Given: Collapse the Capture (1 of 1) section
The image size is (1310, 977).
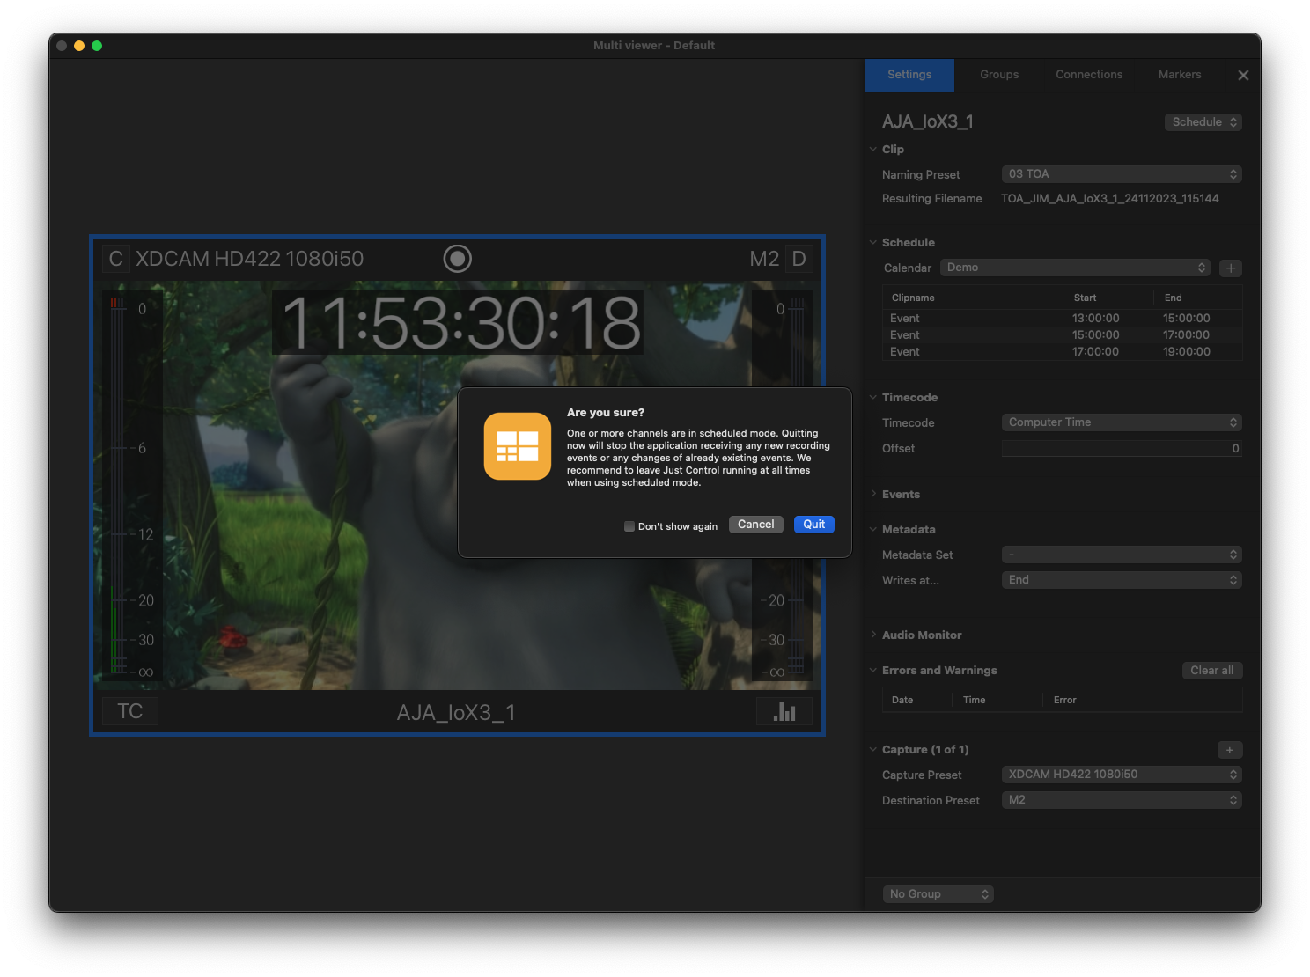Looking at the screenshot, I should tap(873, 750).
